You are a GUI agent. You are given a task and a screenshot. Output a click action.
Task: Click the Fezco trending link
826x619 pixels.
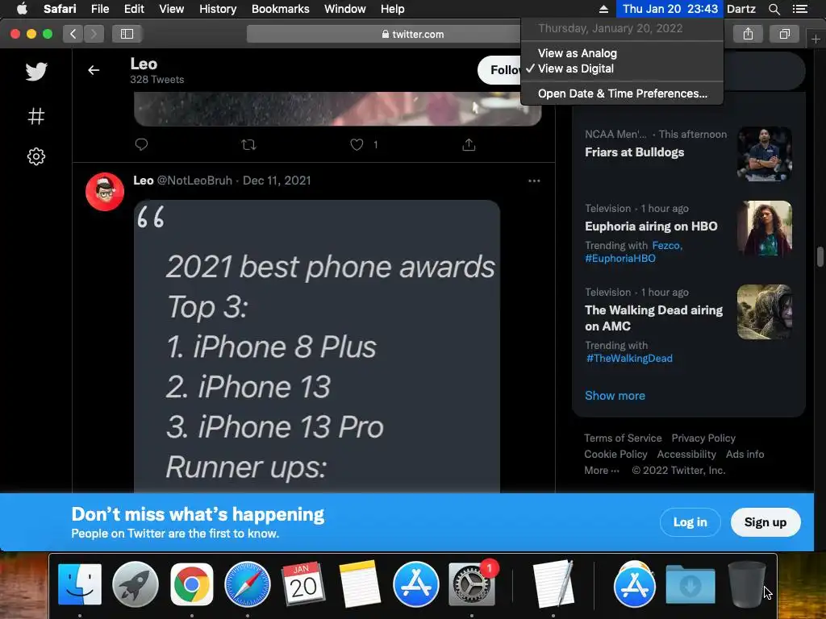(667, 245)
